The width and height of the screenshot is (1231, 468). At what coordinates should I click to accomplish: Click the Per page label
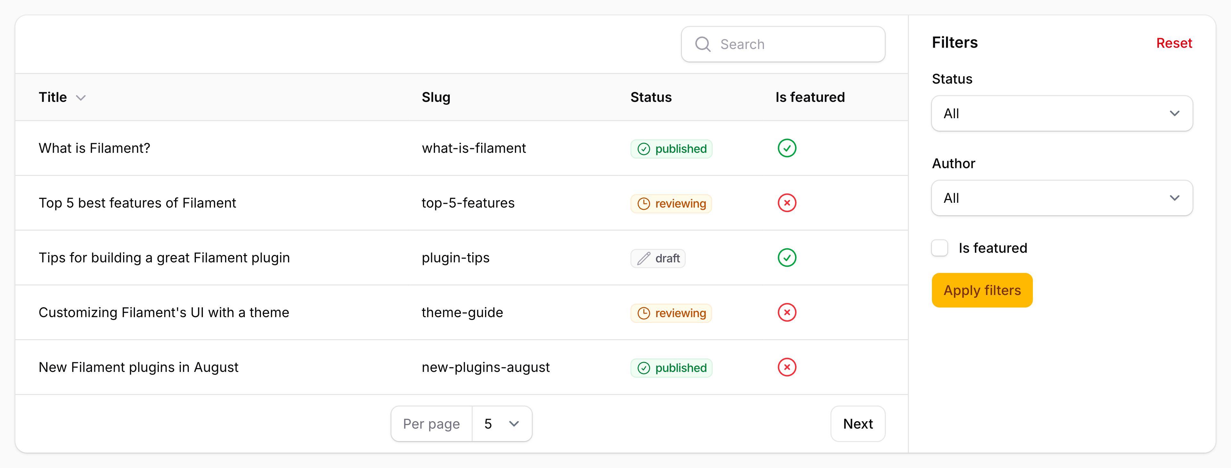tap(431, 424)
